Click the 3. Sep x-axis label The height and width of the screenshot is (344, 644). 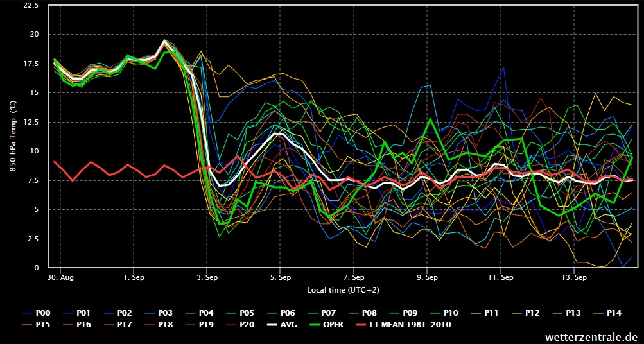coord(207,277)
